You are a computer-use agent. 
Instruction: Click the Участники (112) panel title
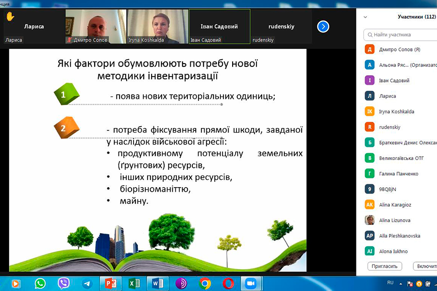pyautogui.click(x=417, y=17)
